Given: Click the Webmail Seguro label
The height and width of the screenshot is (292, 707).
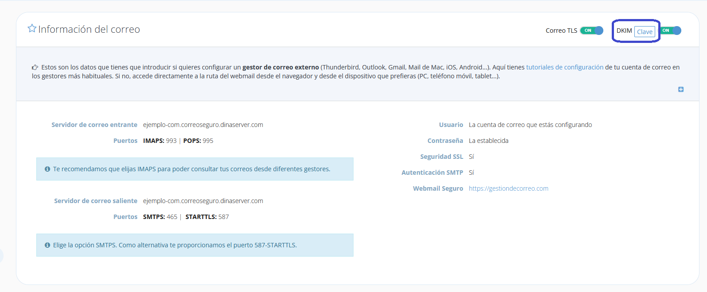Looking at the screenshot, I should (438, 188).
